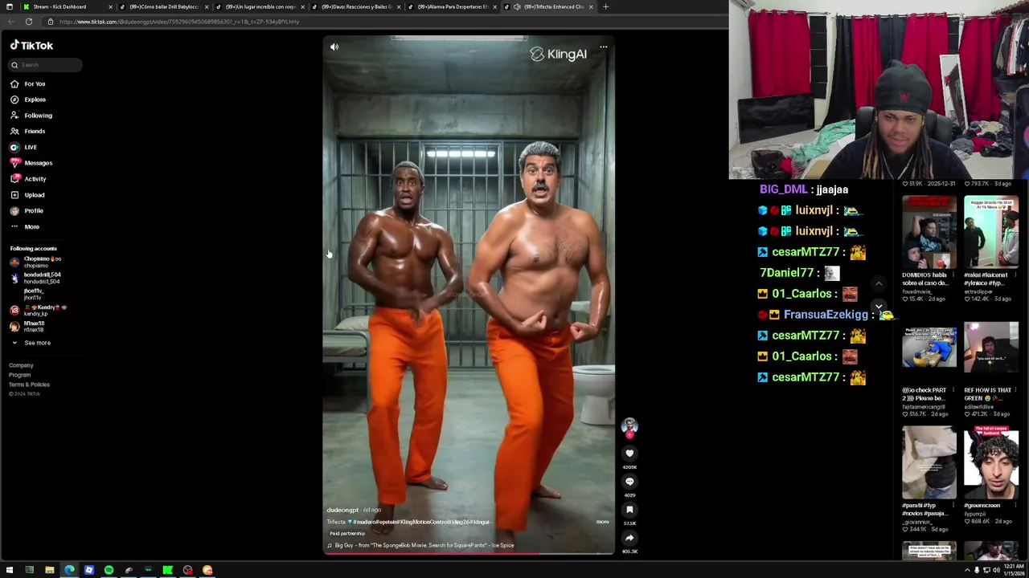
Task: Open the Program footer link
Action: (19, 375)
